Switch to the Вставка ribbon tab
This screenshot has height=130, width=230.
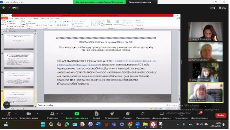pos(17,18)
